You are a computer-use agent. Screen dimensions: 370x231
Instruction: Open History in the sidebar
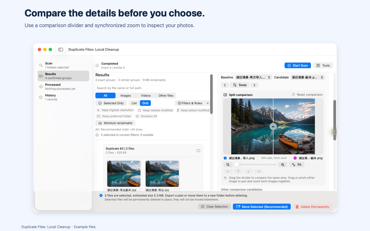click(63, 97)
